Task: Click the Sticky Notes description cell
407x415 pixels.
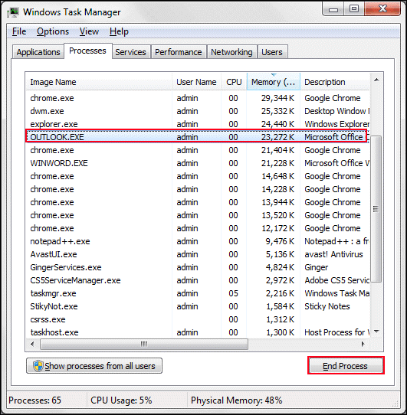Action: 327,306
